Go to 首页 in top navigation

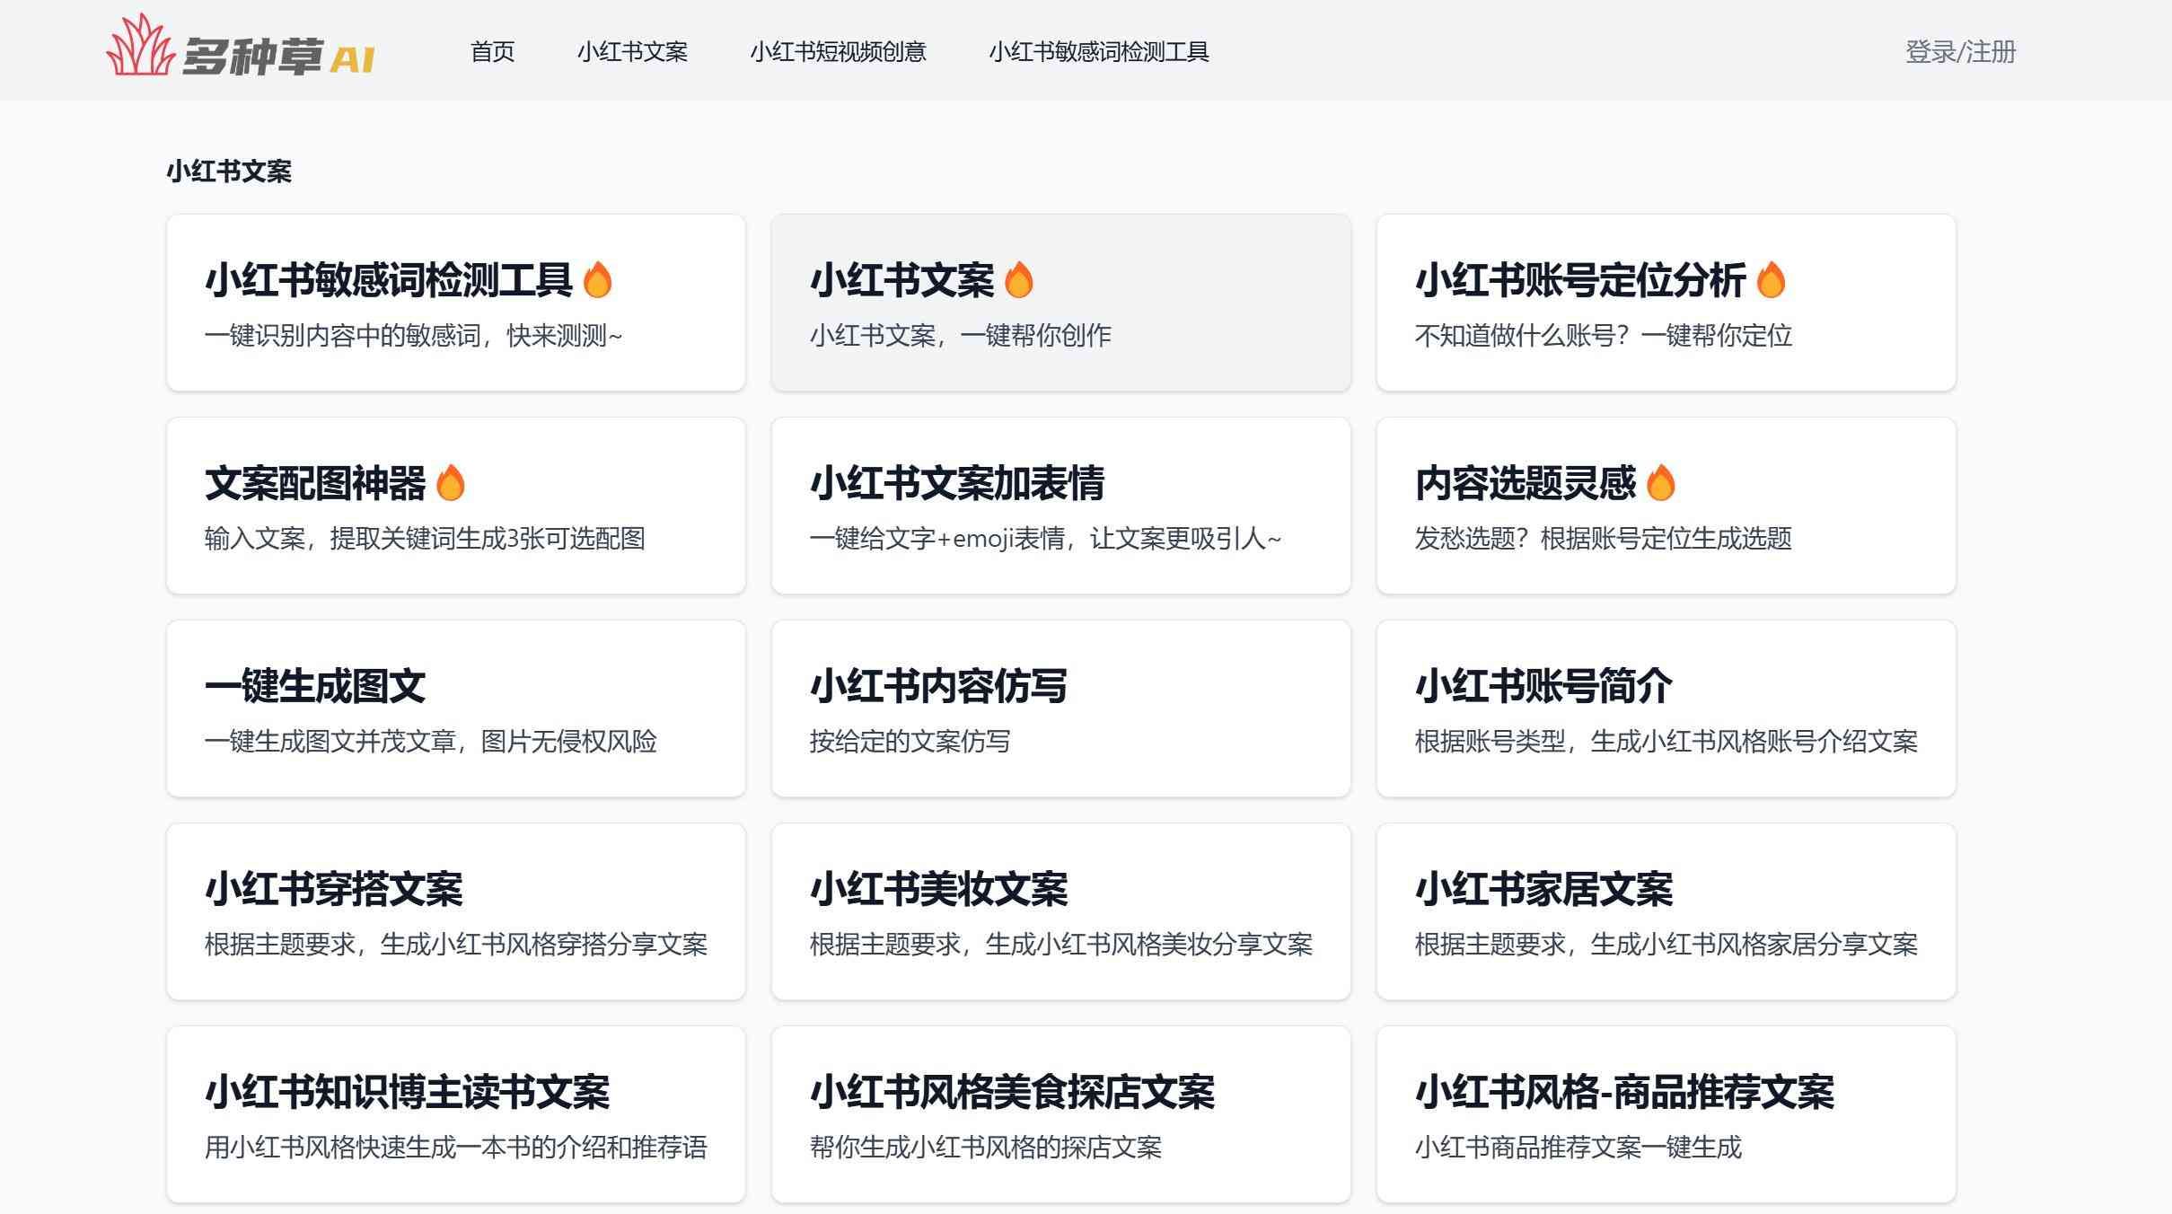(x=492, y=52)
